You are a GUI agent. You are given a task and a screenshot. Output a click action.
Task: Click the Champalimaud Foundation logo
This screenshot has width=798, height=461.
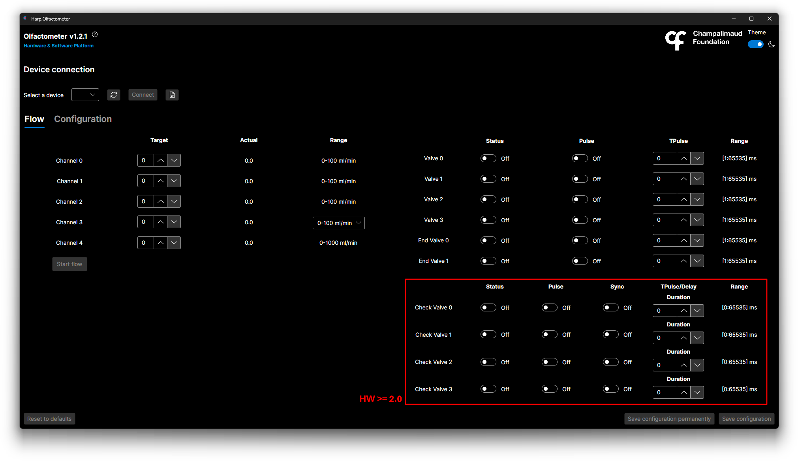click(676, 40)
